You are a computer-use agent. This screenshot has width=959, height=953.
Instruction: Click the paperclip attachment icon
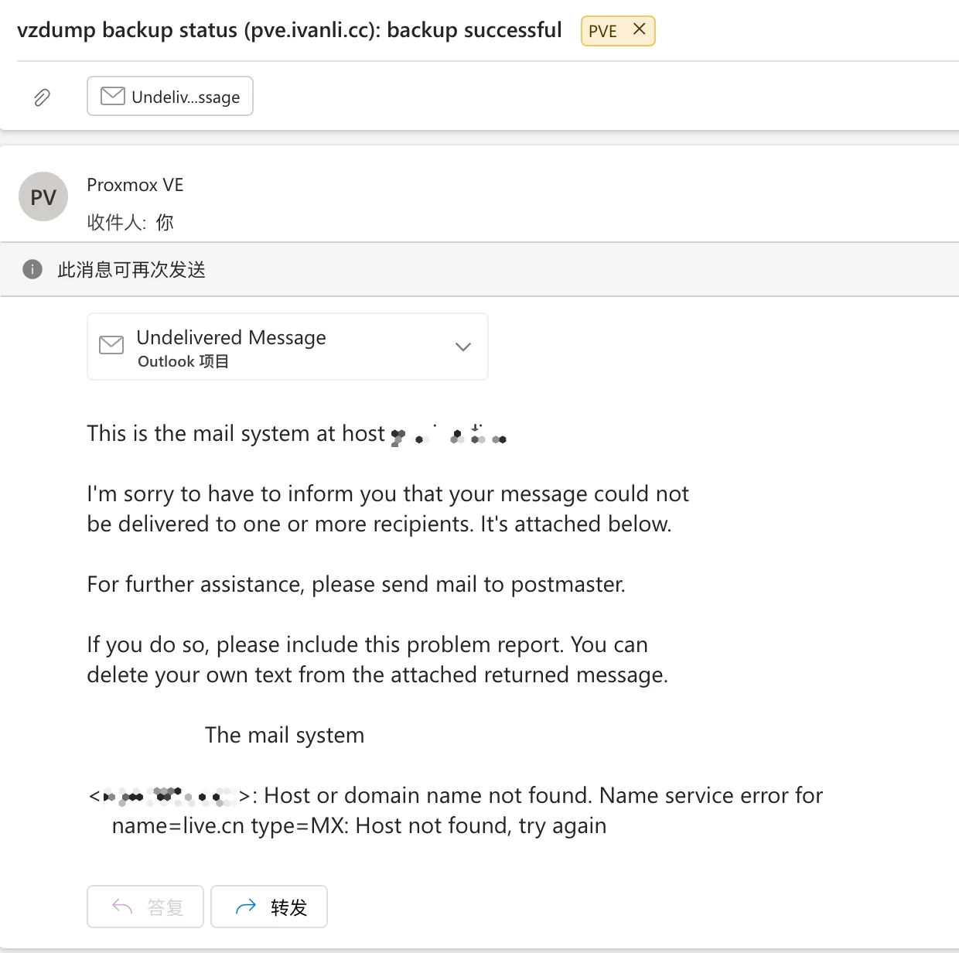click(42, 97)
